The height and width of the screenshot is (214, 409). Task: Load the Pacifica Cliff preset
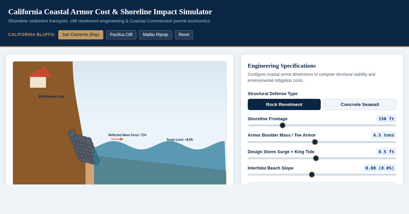121,35
